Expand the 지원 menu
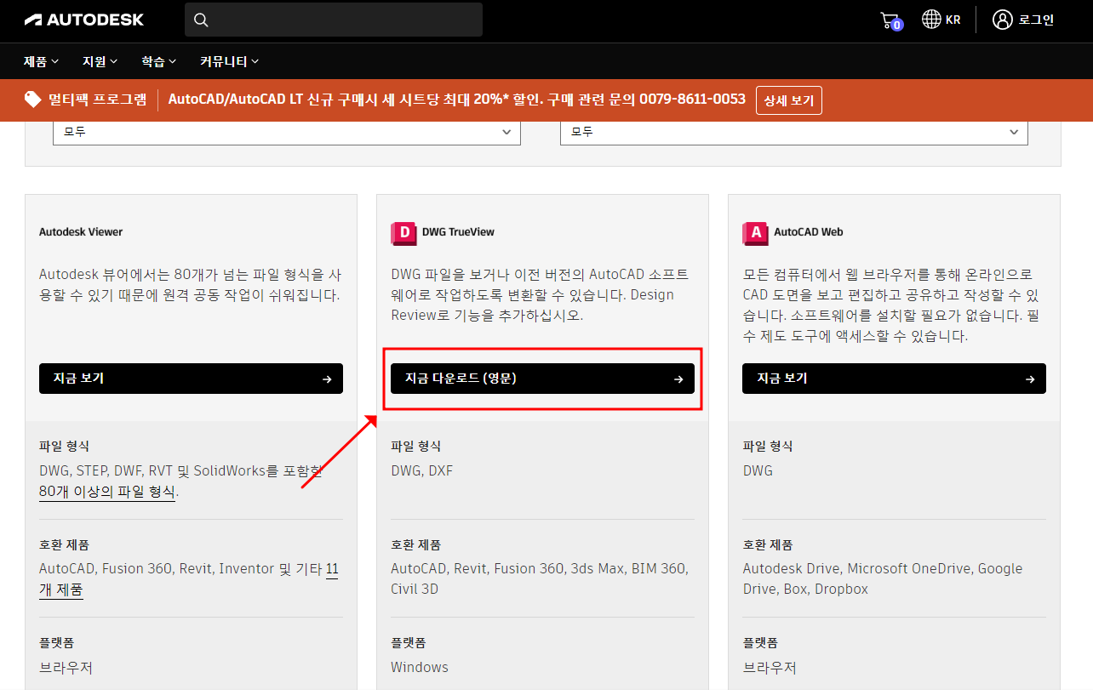Screen dimensions: 1093x695 pyautogui.click(x=100, y=61)
